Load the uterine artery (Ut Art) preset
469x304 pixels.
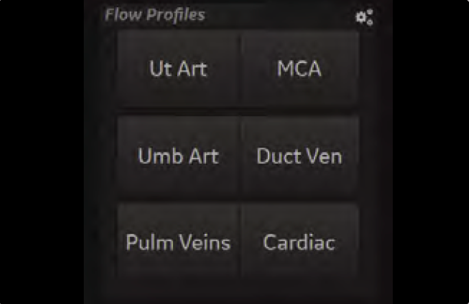(179, 69)
